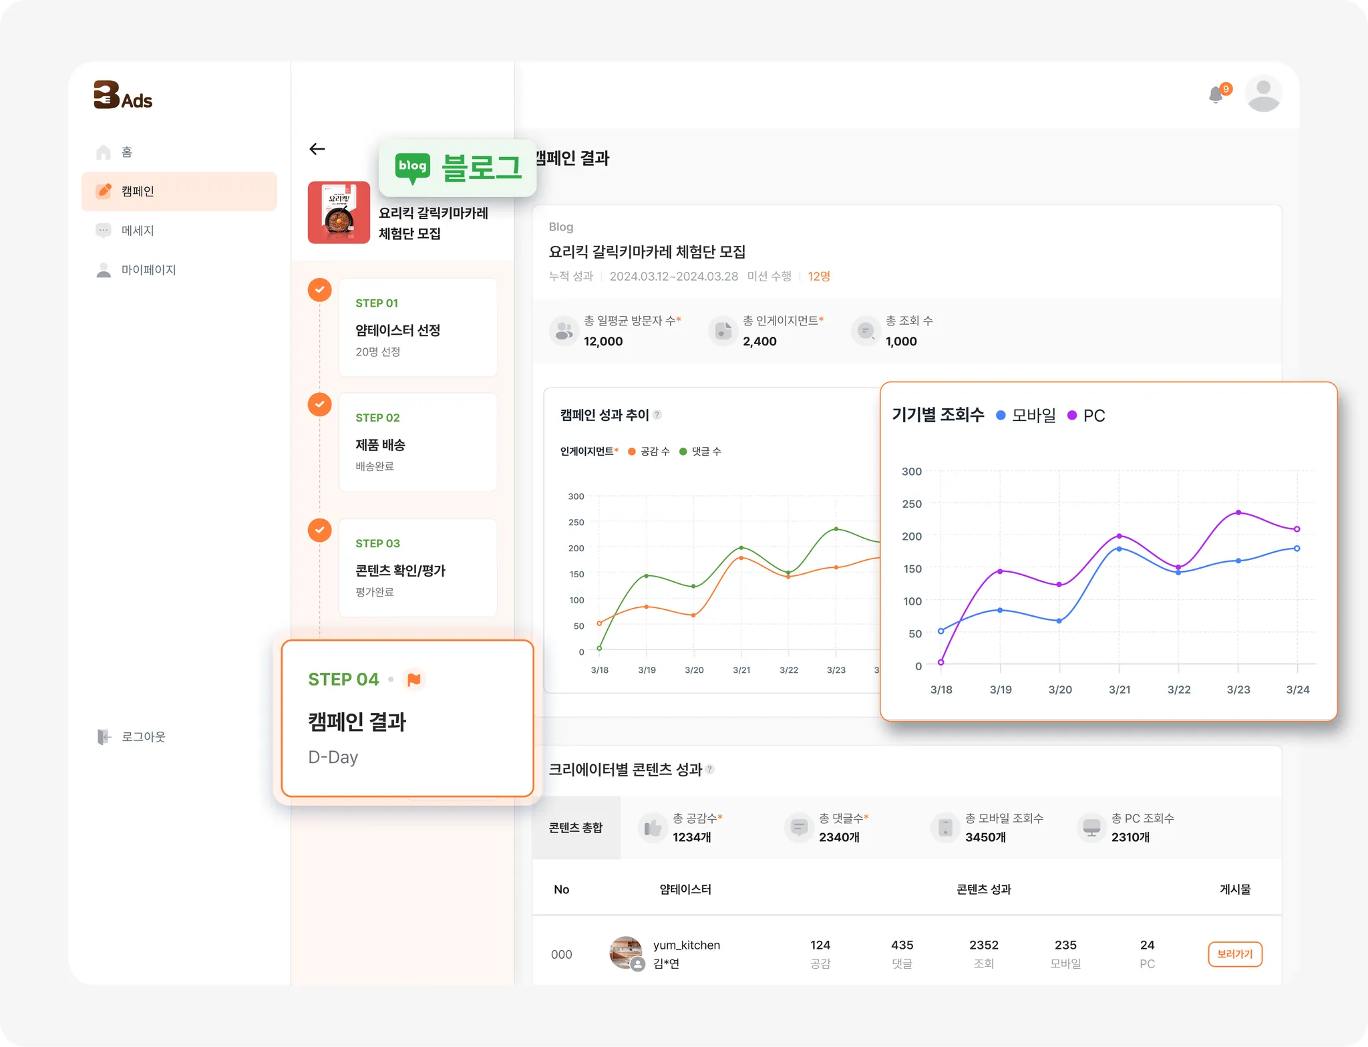Screen dimensions: 1368x1047
Task: Open the 홈 menu item
Action: [x=126, y=152]
